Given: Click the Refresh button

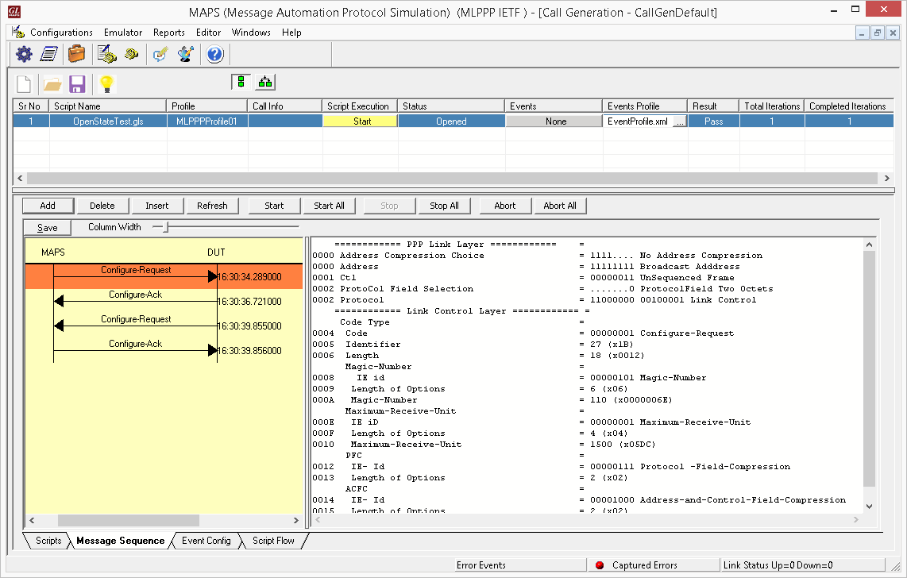Looking at the screenshot, I should 212,206.
